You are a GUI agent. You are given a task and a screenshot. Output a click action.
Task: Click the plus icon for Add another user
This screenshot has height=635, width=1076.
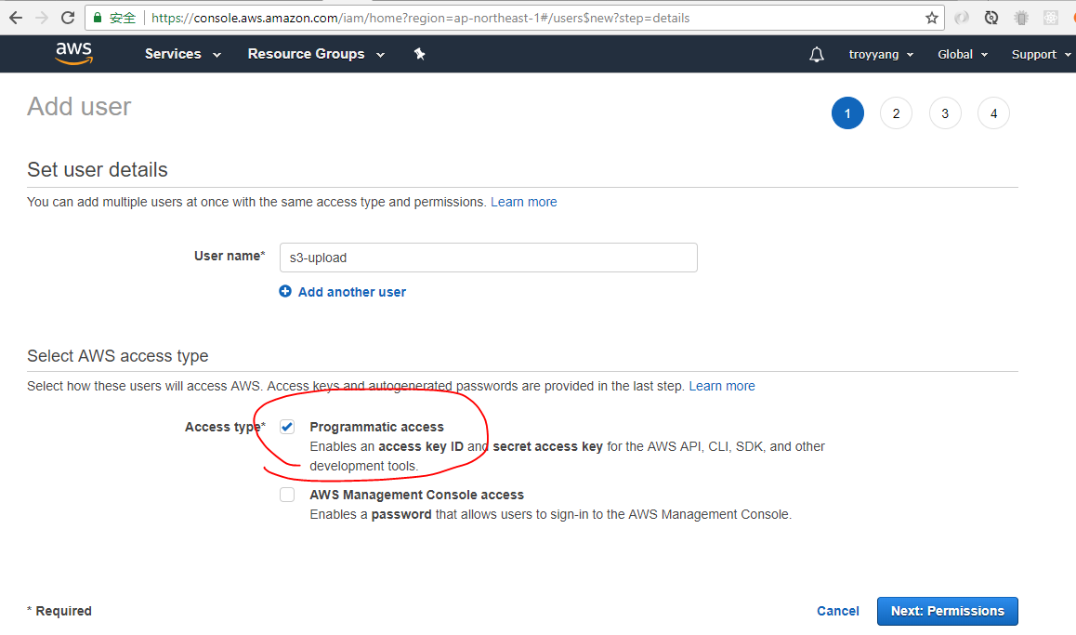pyautogui.click(x=285, y=292)
